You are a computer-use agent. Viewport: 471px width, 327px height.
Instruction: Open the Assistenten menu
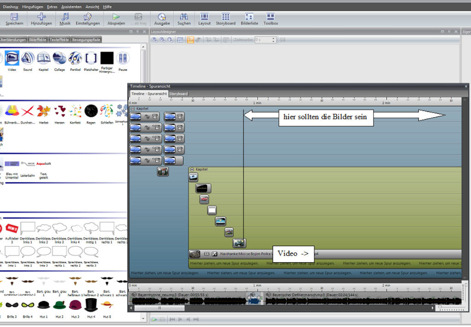(71, 7)
